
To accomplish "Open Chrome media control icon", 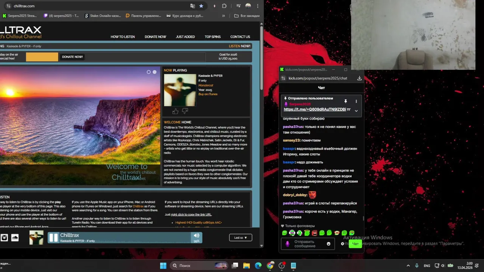I will (238, 6).
